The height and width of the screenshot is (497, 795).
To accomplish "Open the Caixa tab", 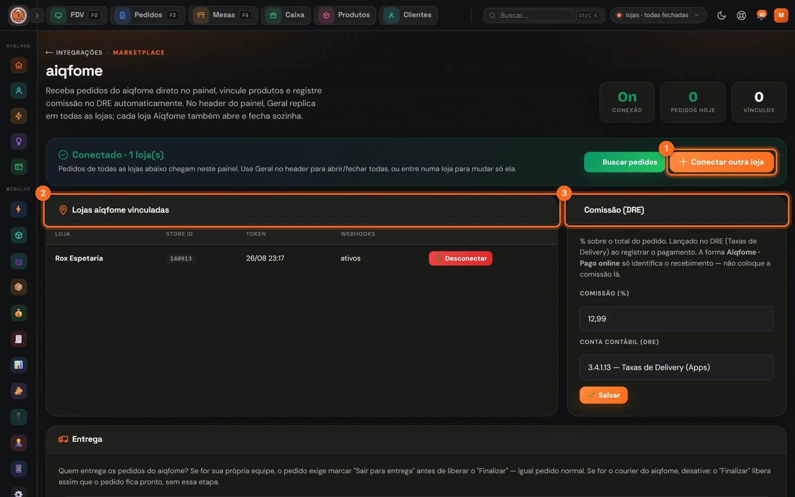I will point(286,15).
